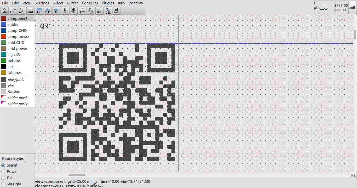Select the LOCK tool
This screenshot has height=188, width=357.
click(x=117, y=10)
